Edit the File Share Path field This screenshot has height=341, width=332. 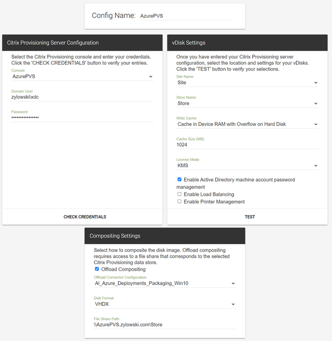click(165, 325)
